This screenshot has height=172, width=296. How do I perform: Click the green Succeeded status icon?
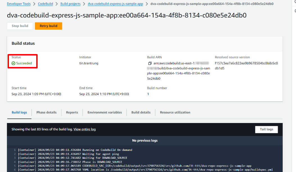click(x=13, y=63)
